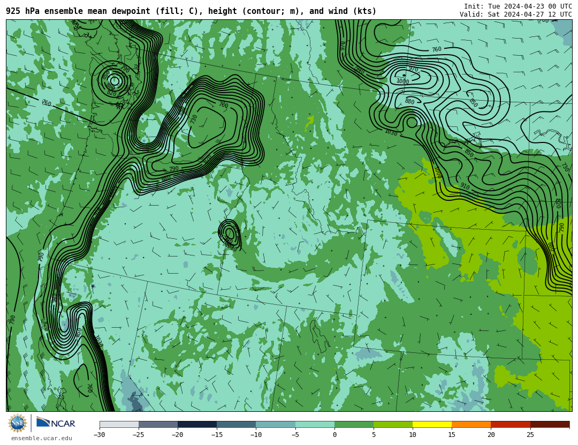Click the colorbar tick label '-10'

(x=256, y=435)
